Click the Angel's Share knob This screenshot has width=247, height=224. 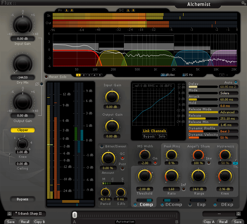(198, 155)
